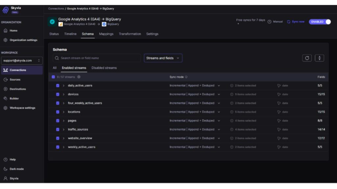This screenshot has width=337, height=189.
Task: Switch on Dark mode
Action: pyautogui.click(x=13, y=169)
